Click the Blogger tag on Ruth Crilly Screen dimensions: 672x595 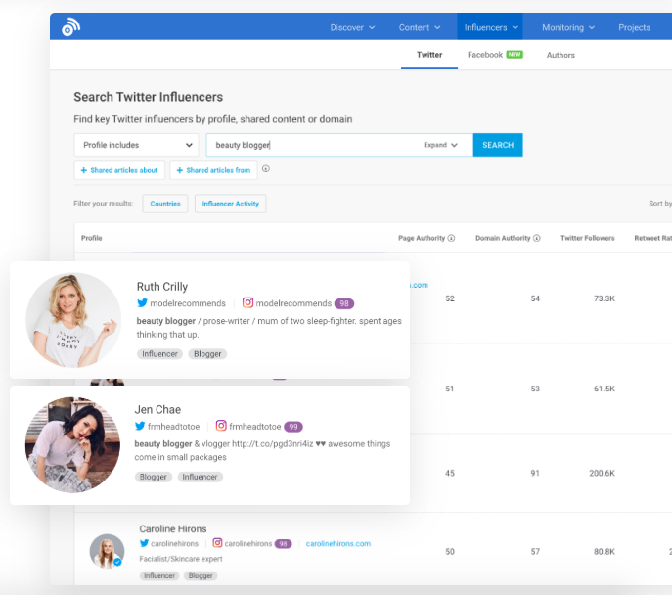207,354
